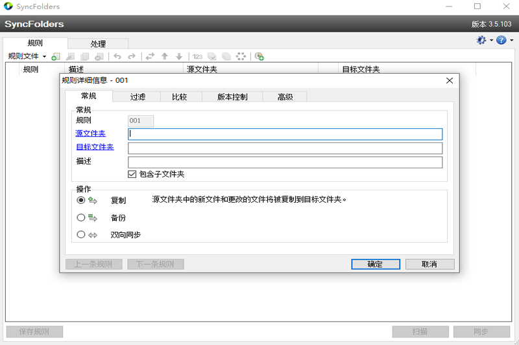Click the 描述 input field
This screenshot has height=345, width=519.
pos(285,162)
